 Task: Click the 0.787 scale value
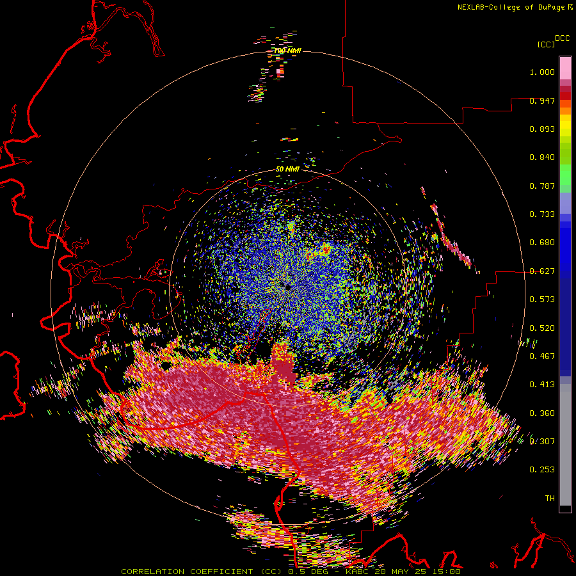tap(542, 186)
